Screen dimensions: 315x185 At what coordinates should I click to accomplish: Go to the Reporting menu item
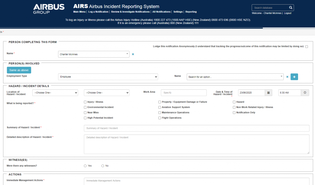coord(191,12)
